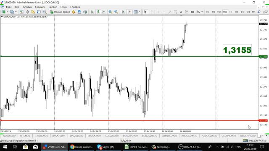Expand the Profiles dropdown arrow
The image size is (269, 151).
pos(16,12)
